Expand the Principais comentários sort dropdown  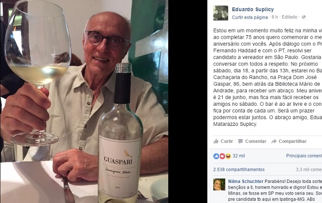tap(304, 156)
